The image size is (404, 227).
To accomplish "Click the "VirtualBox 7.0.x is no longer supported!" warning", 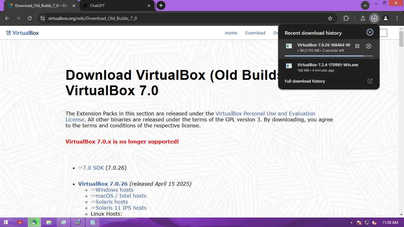I will tap(122, 142).
